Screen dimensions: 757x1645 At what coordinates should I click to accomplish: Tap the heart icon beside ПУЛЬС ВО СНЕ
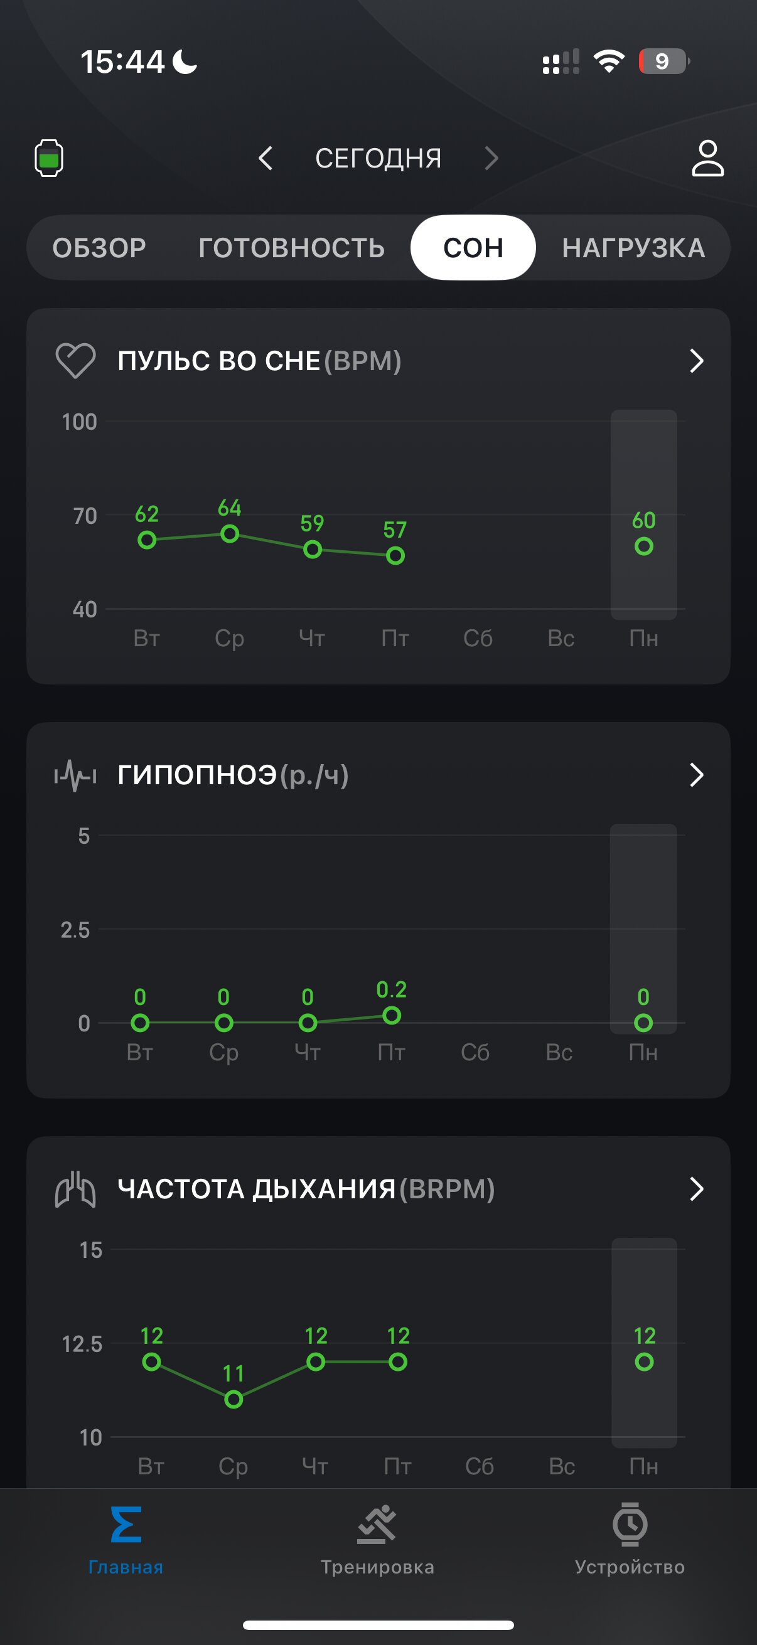tap(75, 361)
